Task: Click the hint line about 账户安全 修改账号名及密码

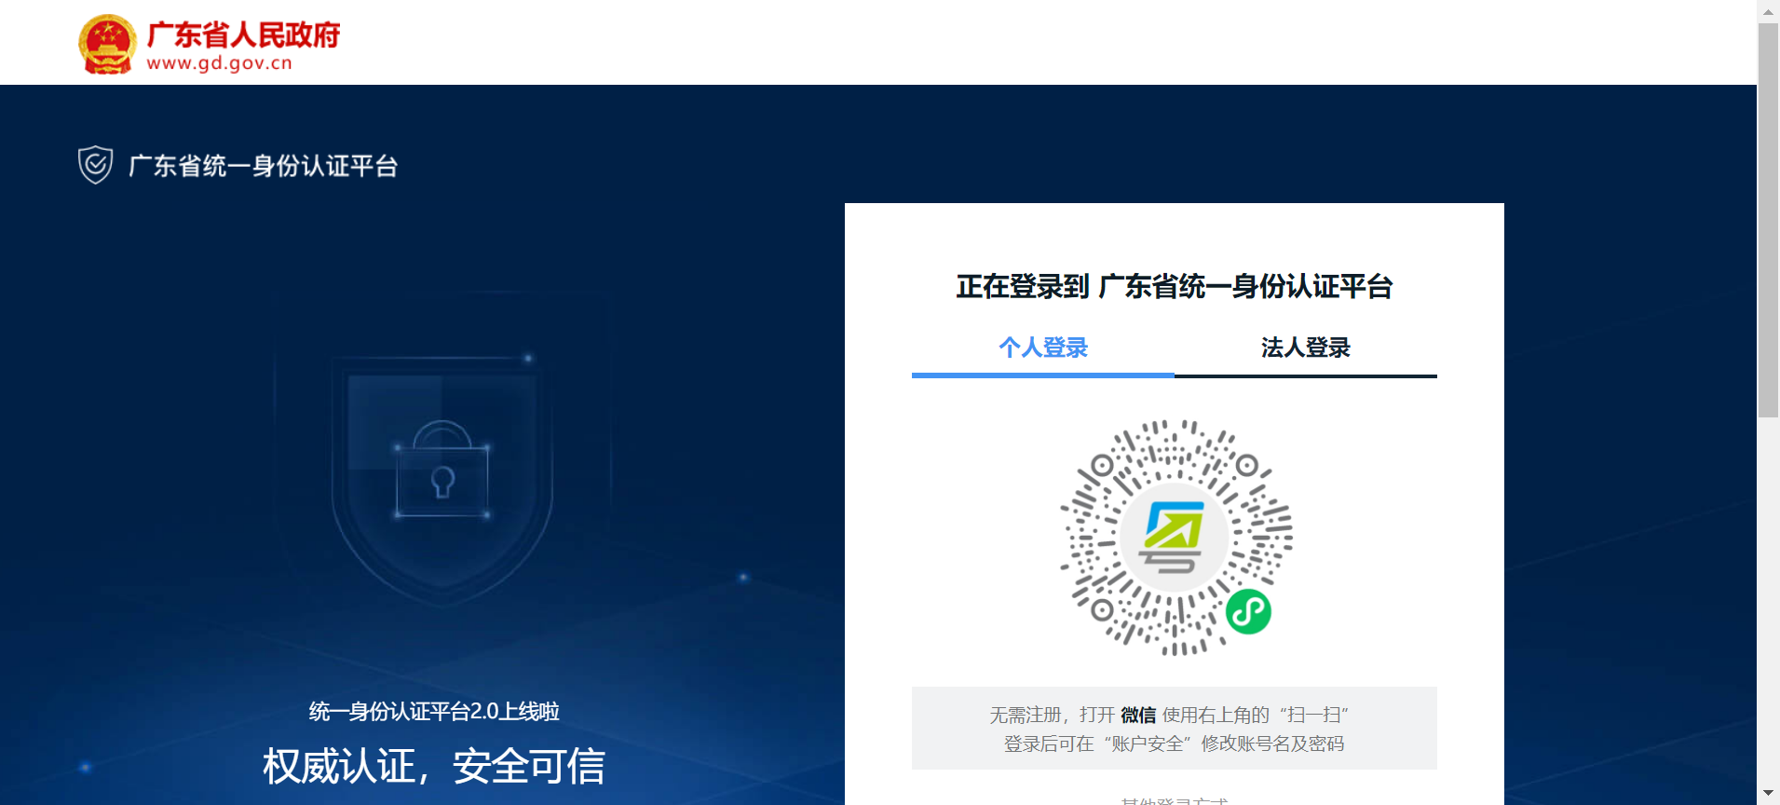Action: pos(1174,744)
